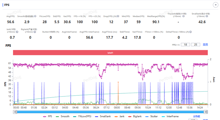Click help icon beside TinyJank (/10min)
Screen dimensions: 220x120
coord(184,16)
